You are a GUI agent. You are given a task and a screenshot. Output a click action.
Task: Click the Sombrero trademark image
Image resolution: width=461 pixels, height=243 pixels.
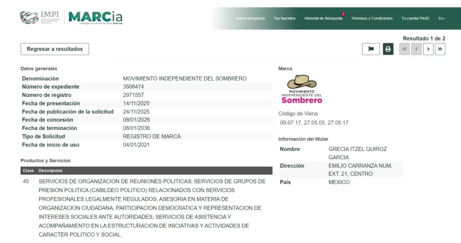[x=302, y=89]
